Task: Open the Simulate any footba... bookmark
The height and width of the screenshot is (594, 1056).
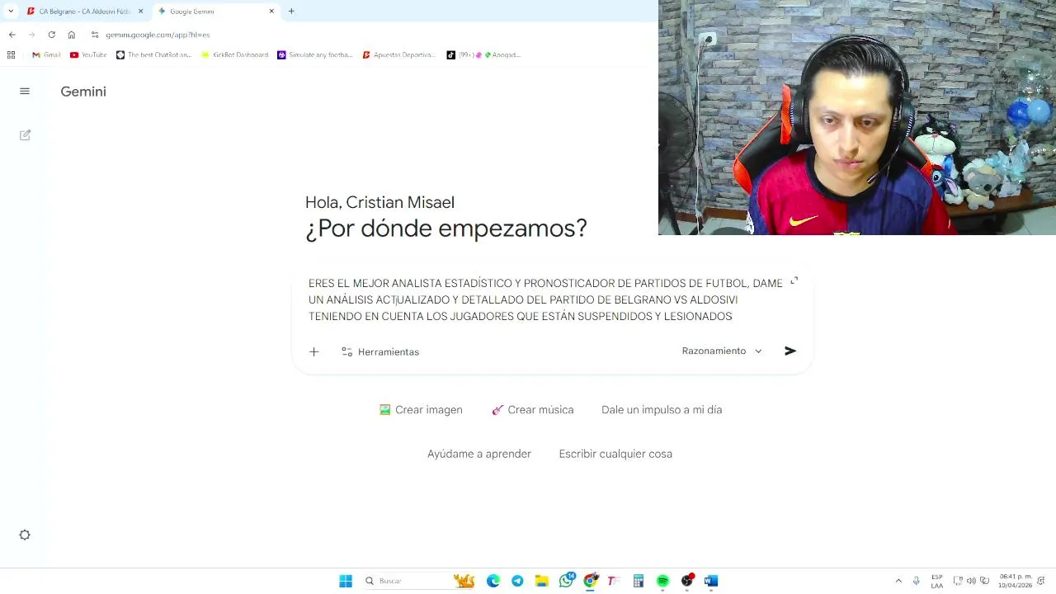Action: pyautogui.click(x=314, y=55)
